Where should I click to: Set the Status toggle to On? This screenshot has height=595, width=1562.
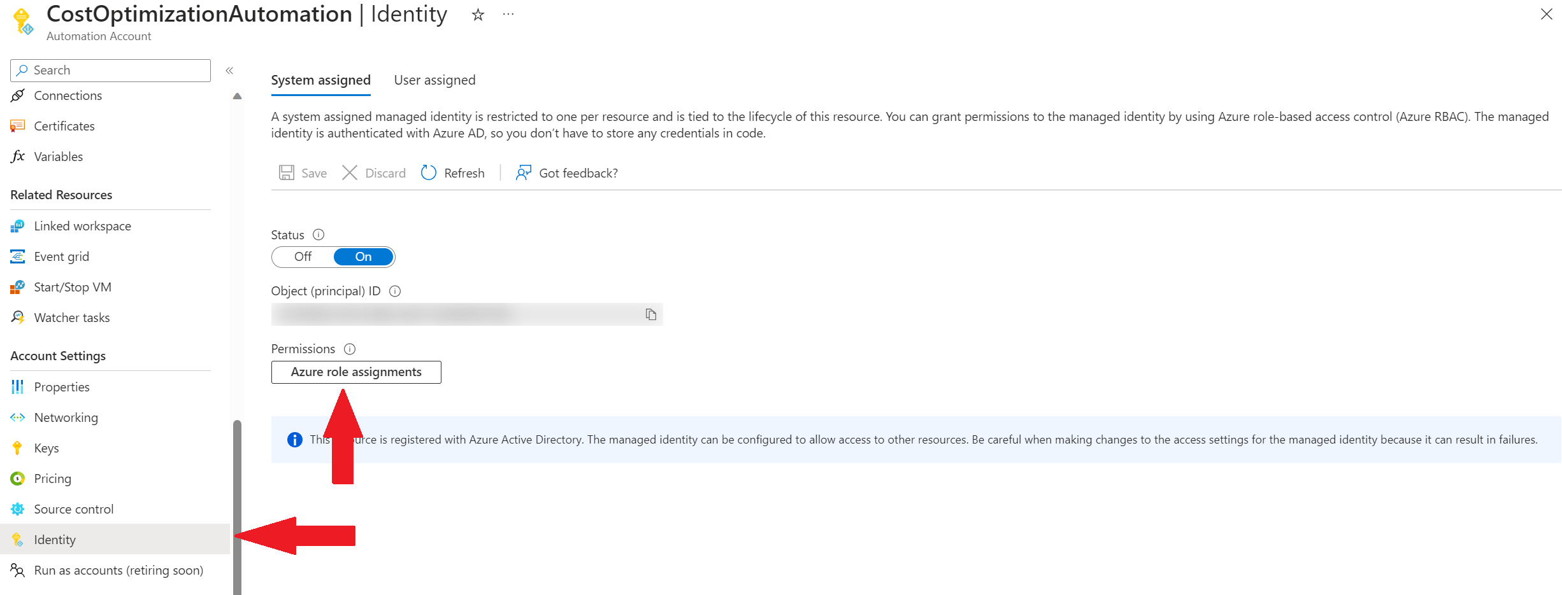pos(363,256)
